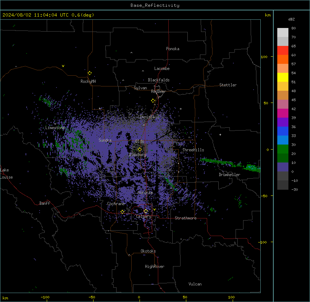310x302 pixels.
Task: Click the yellow diamond marker below Cochrane
Action: (x=122, y=212)
